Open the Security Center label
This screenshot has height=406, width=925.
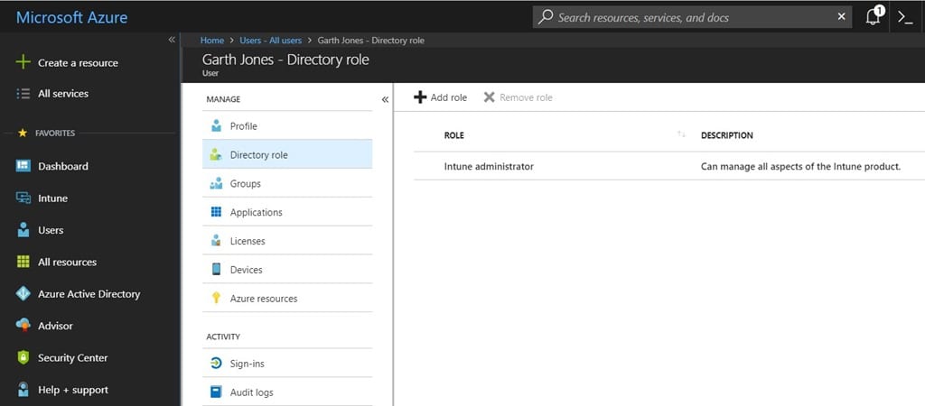pos(72,357)
